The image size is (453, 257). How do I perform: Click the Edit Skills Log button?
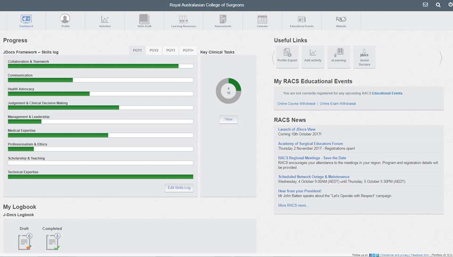[179, 188]
